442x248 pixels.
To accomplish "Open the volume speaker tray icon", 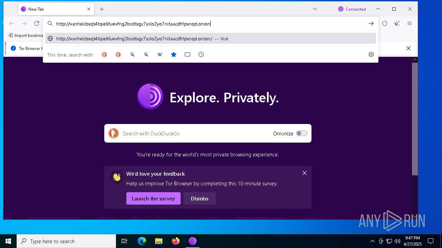I will click(x=397, y=241).
